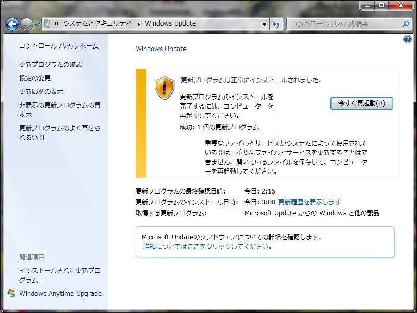Refresh the page with the refresh icon
The image size is (417, 313).
276,24
